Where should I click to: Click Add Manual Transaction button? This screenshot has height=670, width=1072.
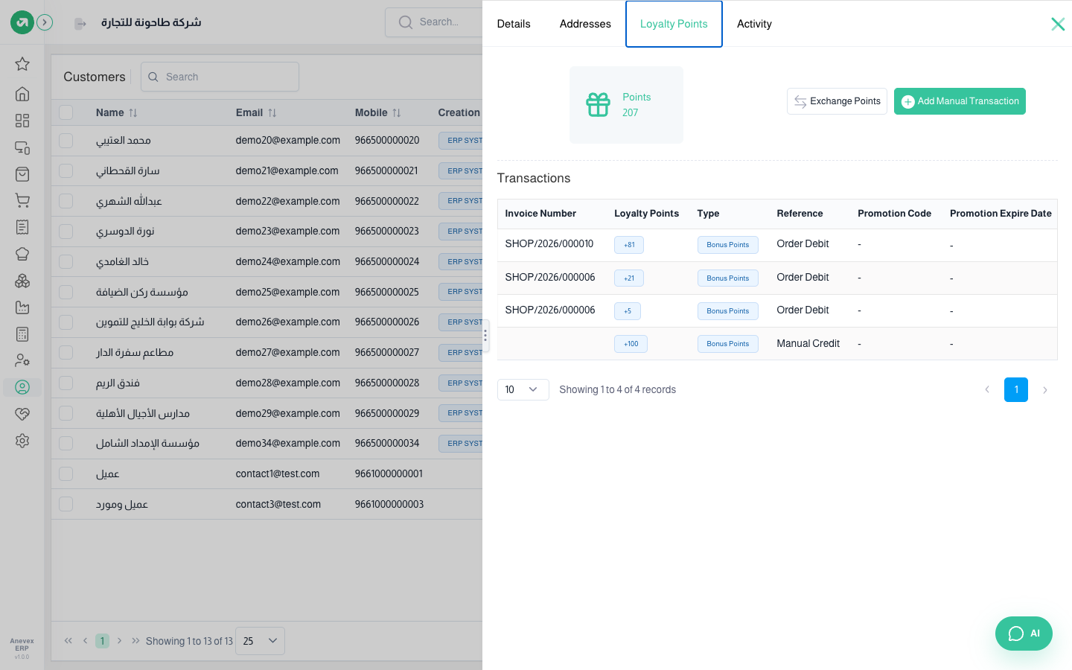[x=960, y=101]
